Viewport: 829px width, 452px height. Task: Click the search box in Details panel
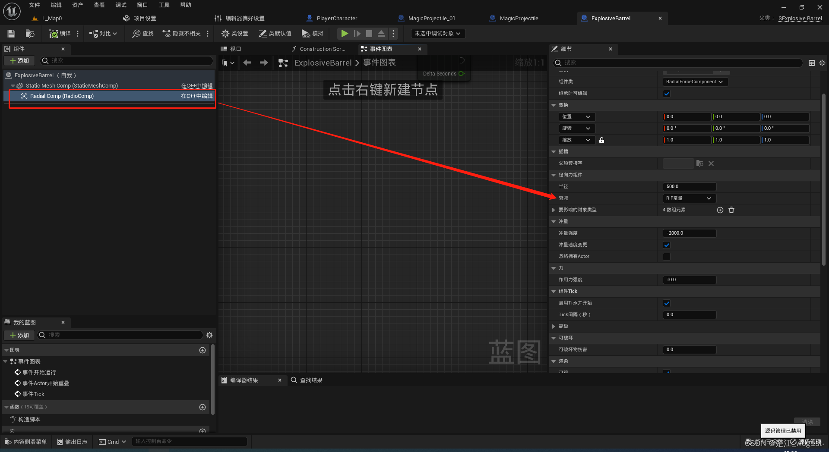pyautogui.click(x=678, y=63)
